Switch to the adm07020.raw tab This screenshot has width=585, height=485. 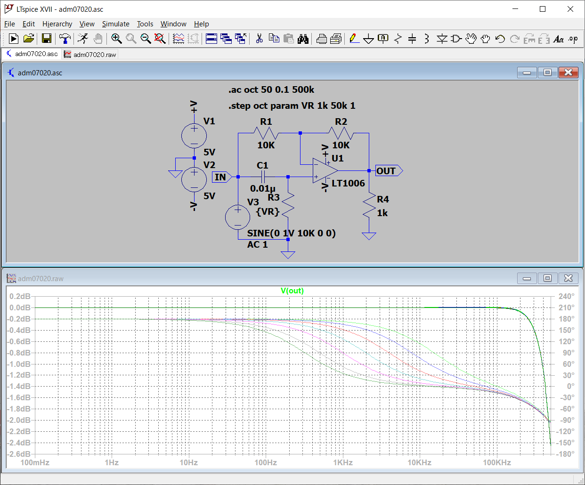[x=90, y=55]
